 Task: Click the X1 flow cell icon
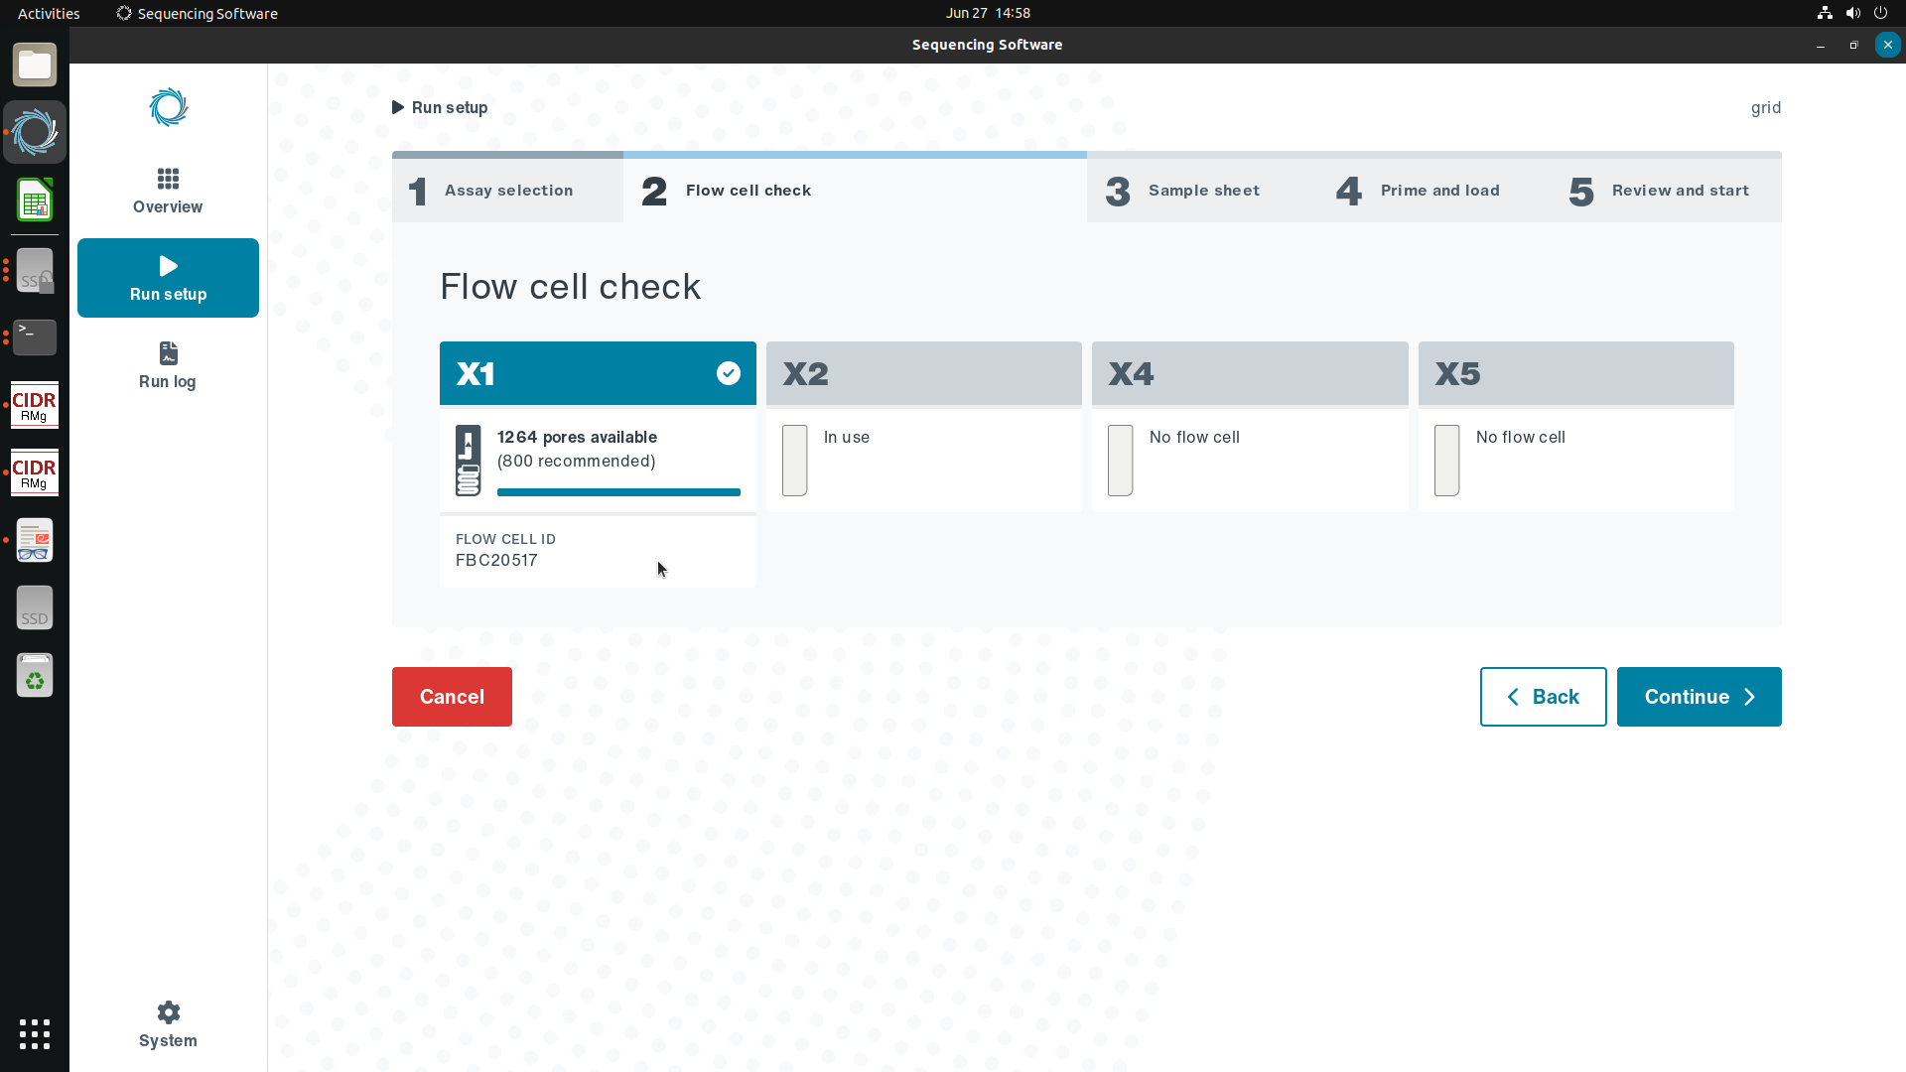pyautogui.click(x=469, y=461)
